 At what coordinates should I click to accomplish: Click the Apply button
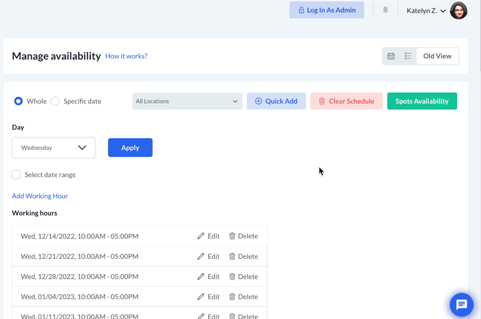(x=130, y=148)
